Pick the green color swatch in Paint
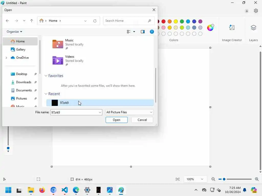The width and height of the screenshot is (262, 196). [x=182, y=21]
